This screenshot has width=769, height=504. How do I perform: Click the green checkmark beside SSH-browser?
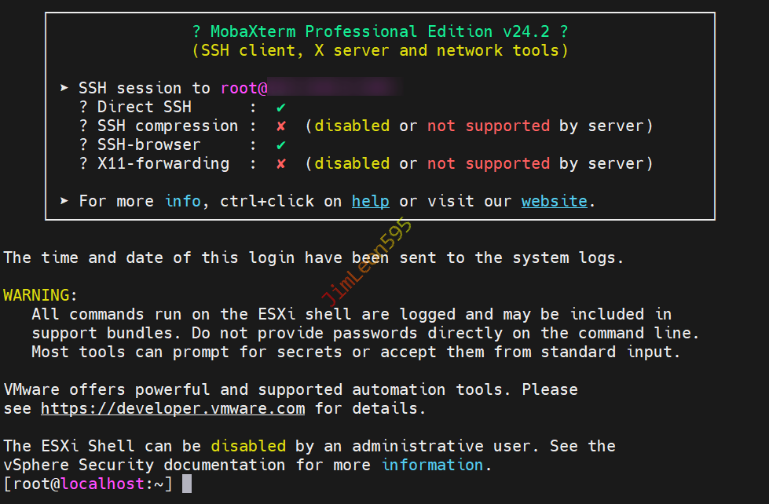click(x=280, y=144)
